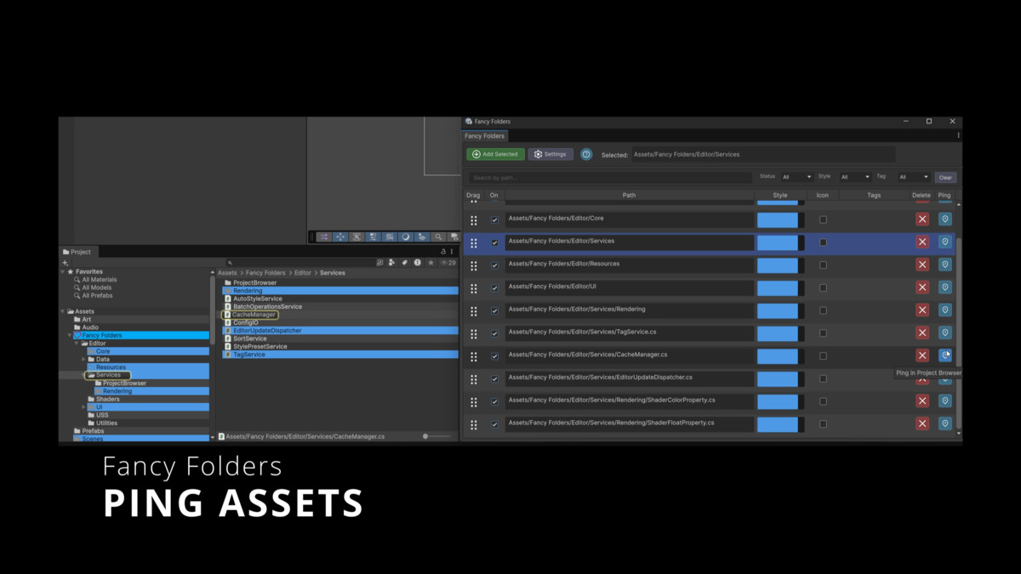Enable Icon checkbox for Editor/Core
This screenshot has height=574, width=1021.
823,219
